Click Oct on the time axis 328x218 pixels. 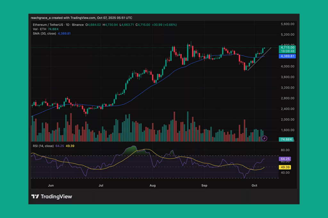[254, 185]
